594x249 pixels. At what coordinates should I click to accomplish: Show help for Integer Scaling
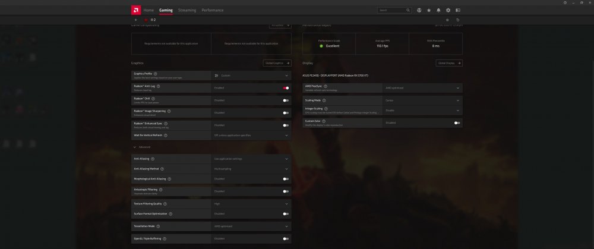326,109
